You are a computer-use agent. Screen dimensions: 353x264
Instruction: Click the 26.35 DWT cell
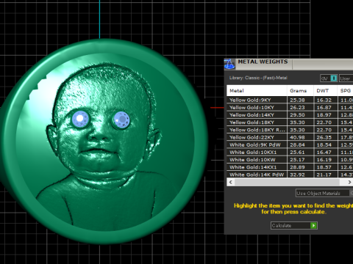point(326,137)
